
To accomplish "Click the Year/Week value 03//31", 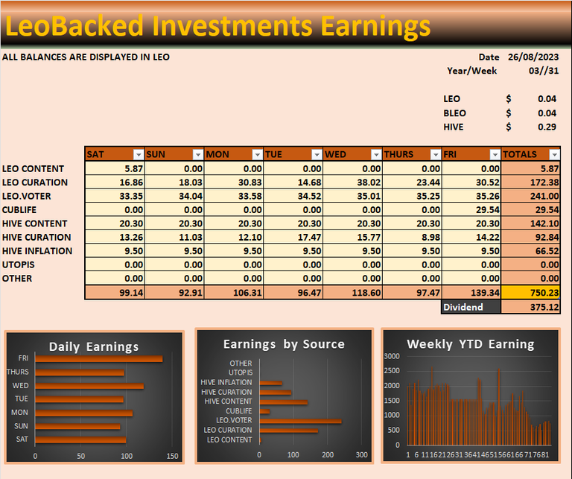I will coord(544,71).
